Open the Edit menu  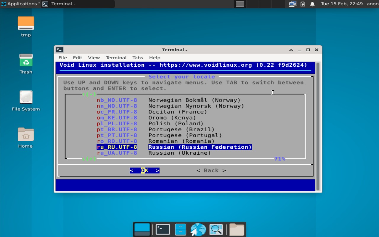click(78, 58)
